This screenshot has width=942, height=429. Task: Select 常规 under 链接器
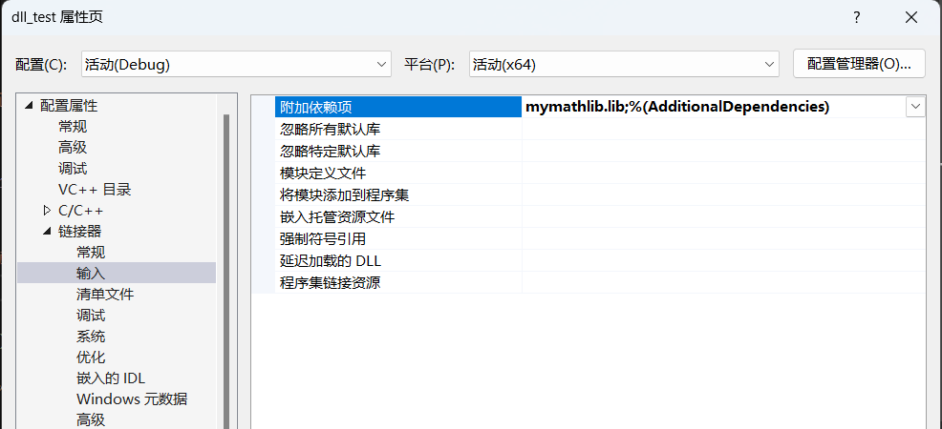point(91,253)
